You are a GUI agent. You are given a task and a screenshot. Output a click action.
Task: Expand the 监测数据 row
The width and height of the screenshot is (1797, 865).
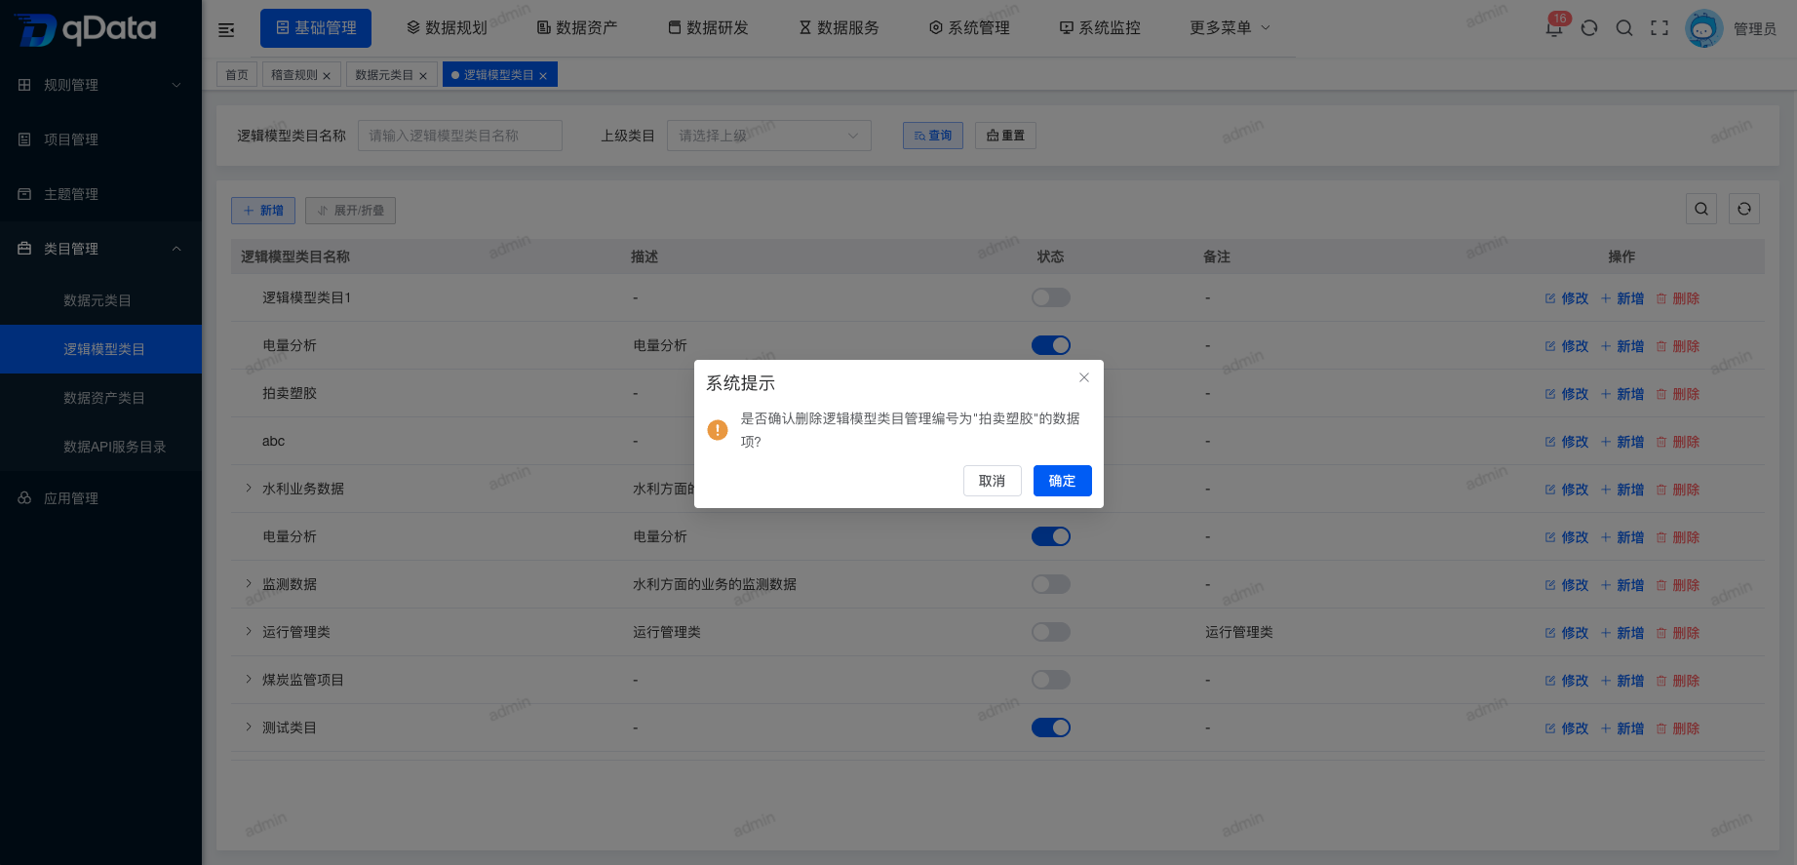[x=249, y=583]
